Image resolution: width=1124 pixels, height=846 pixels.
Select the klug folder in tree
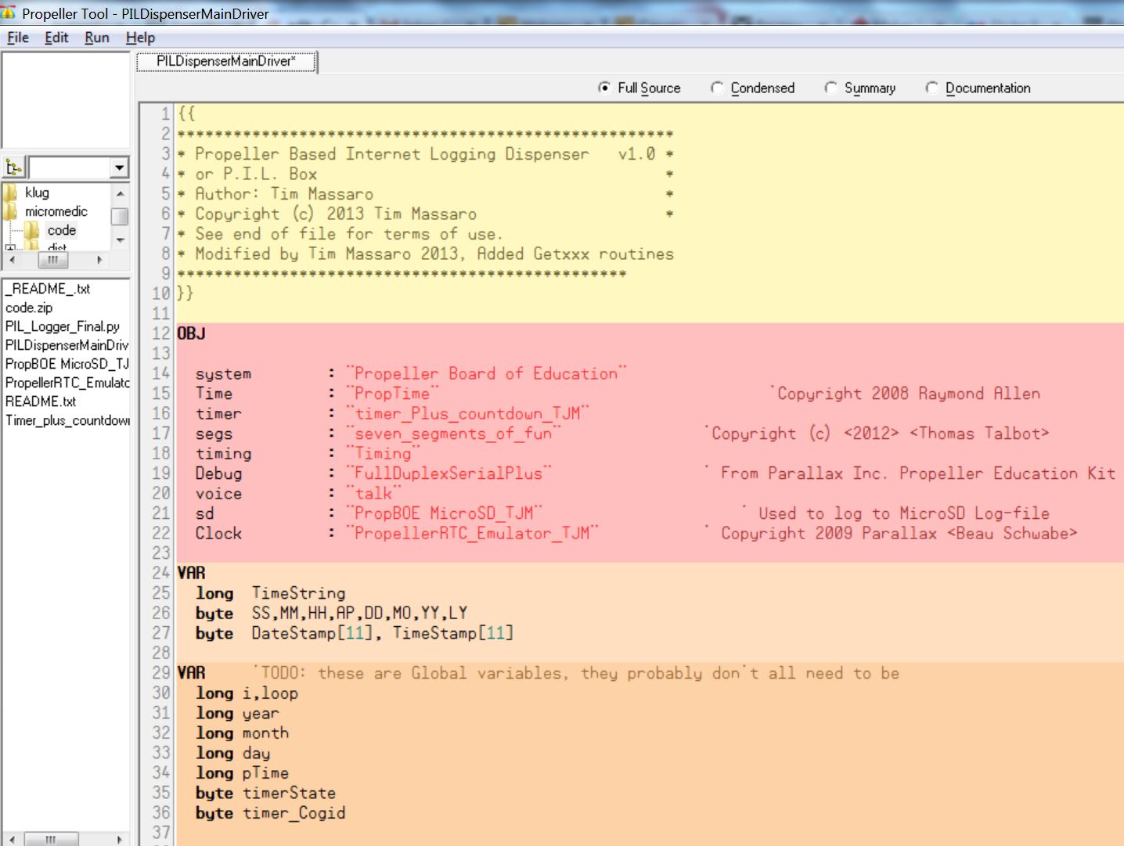(x=37, y=193)
